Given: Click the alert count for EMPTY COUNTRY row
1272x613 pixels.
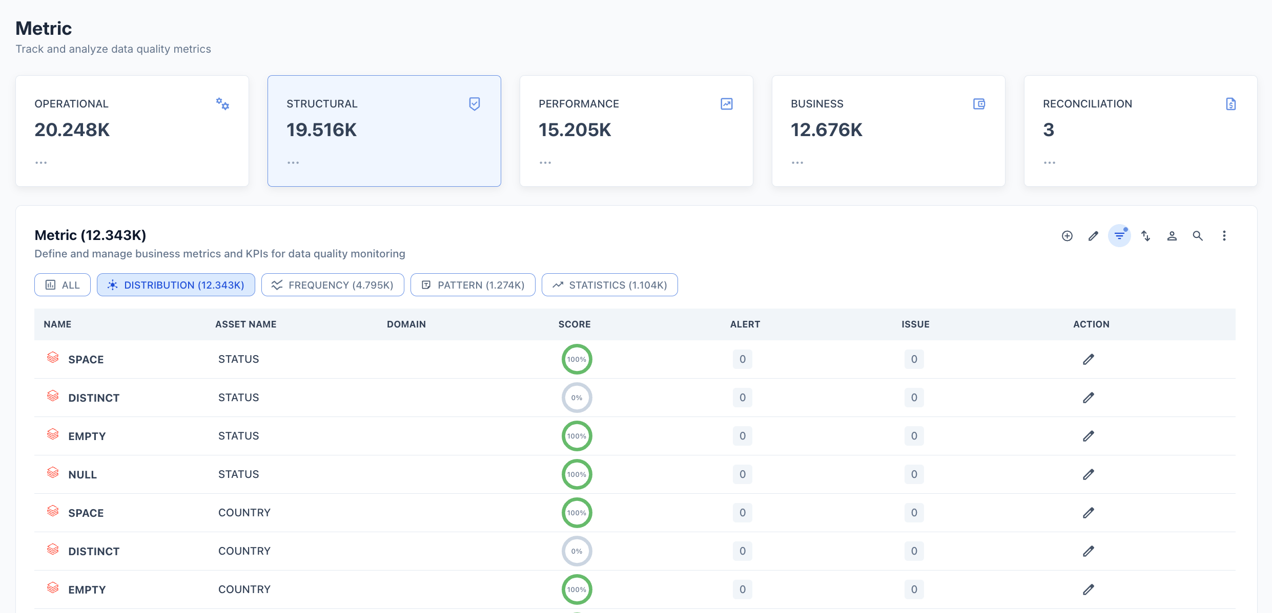Looking at the screenshot, I should coord(743,589).
